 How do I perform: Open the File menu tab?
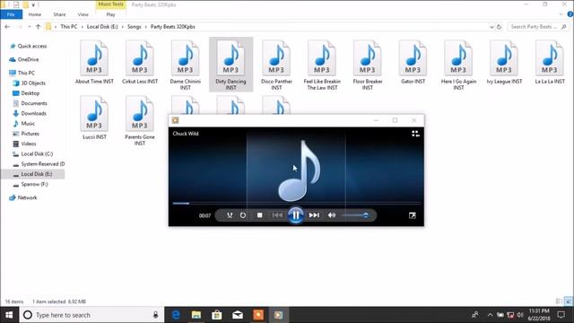(x=11, y=14)
